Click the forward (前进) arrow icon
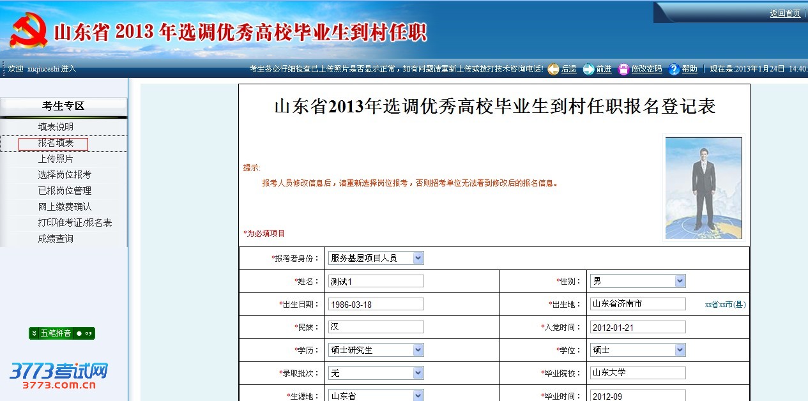Screen dimensions: 808x401 coord(588,69)
